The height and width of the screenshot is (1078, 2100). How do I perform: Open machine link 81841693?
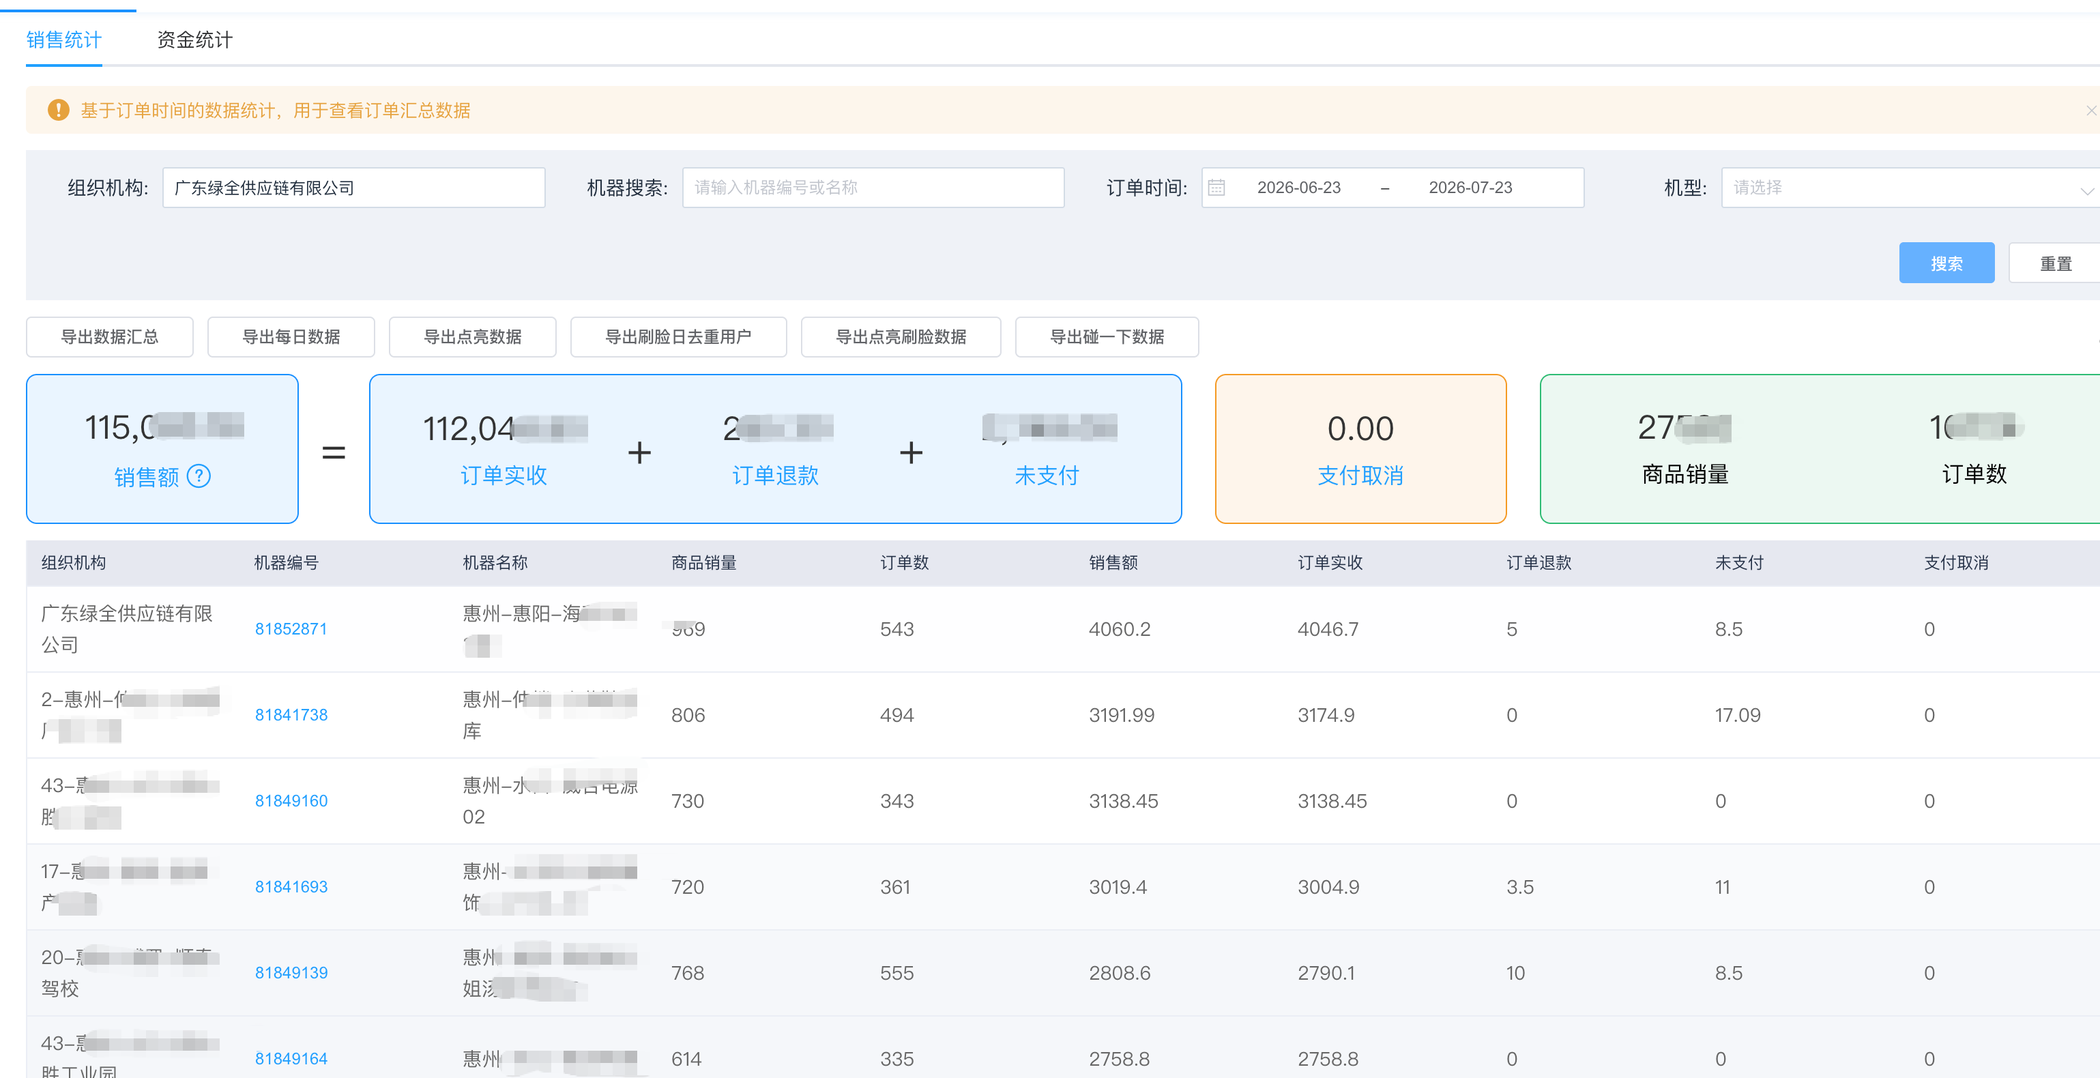pos(291,887)
